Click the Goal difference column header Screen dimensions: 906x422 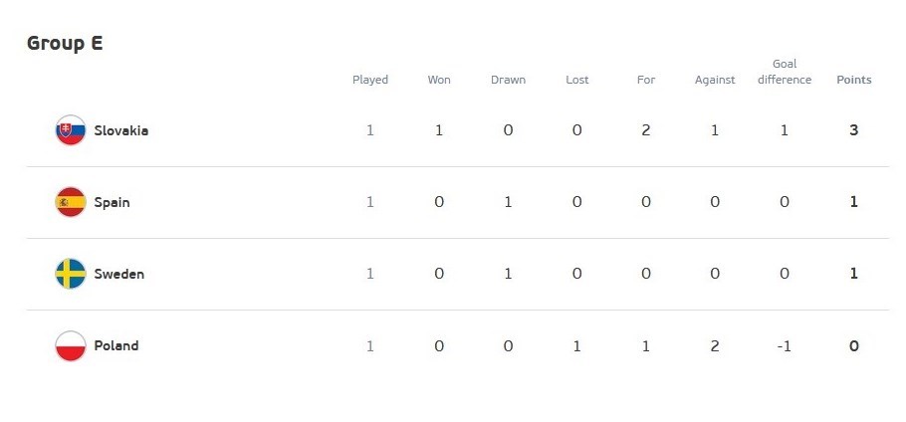pyautogui.click(x=785, y=72)
